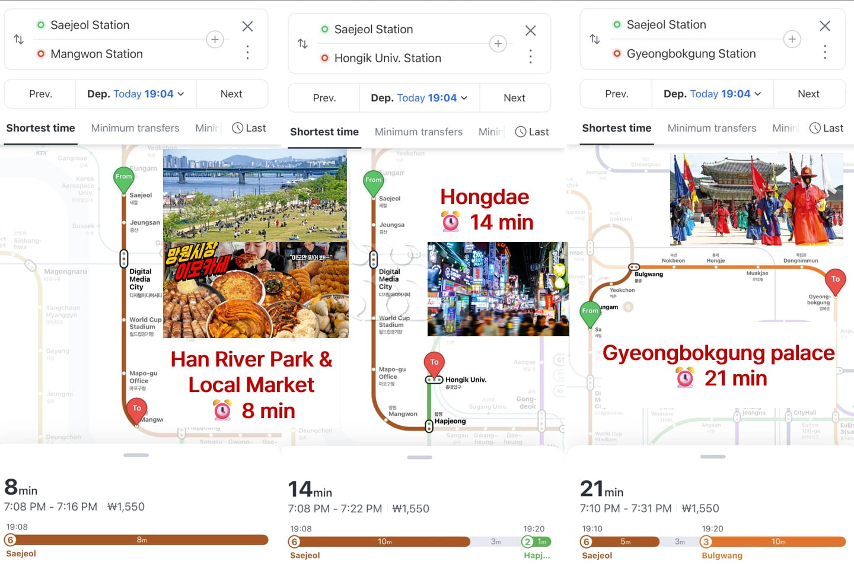Open departure time dropdown in Hongik Univ. panel
The height and width of the screenshot is (564, 854).
[419, 98]
